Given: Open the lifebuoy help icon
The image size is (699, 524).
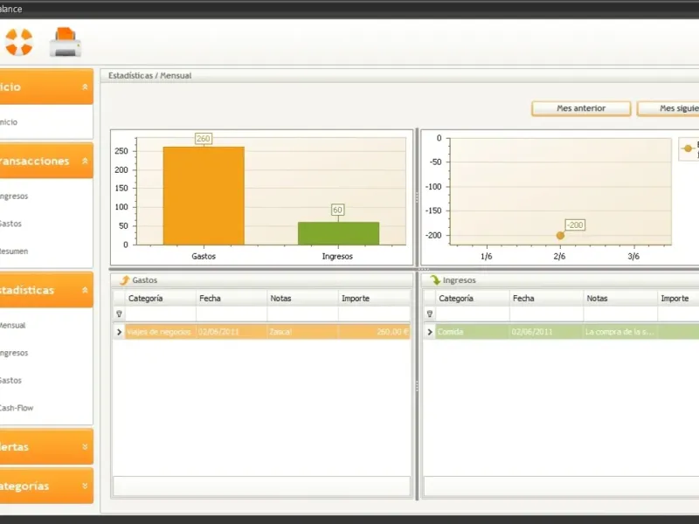Looking at the screenshot, I should [x=18, y=42].
